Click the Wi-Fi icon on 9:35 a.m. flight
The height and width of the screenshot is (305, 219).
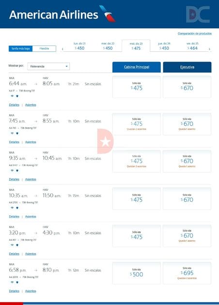(12, 170)
